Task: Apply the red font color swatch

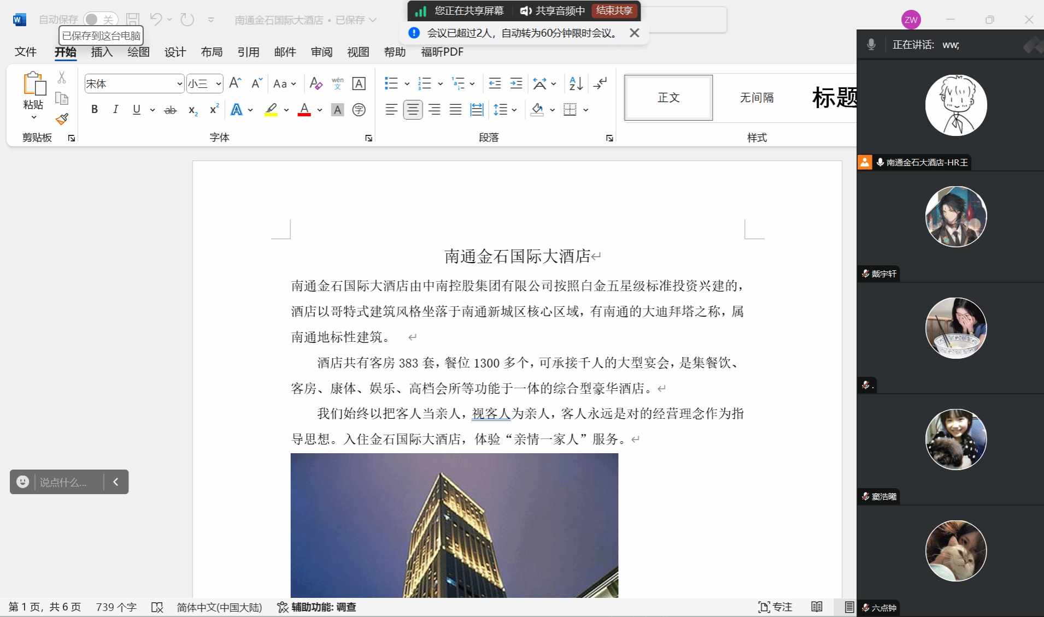Action: point(304,110)
